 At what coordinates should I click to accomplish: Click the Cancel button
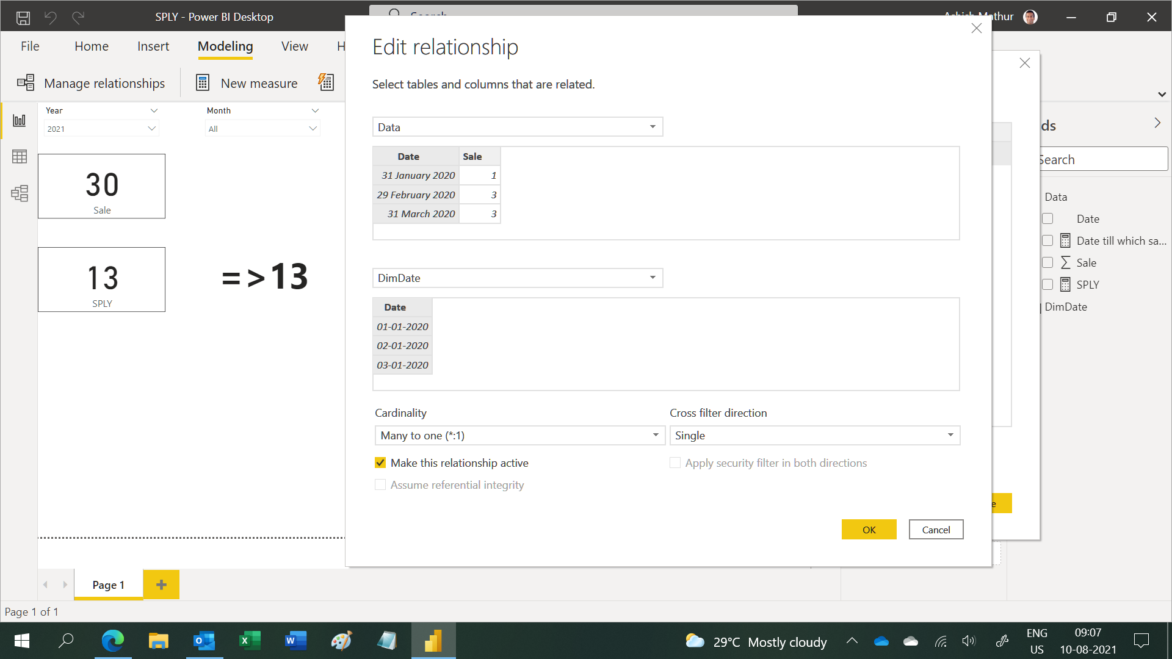pos(936,530)
